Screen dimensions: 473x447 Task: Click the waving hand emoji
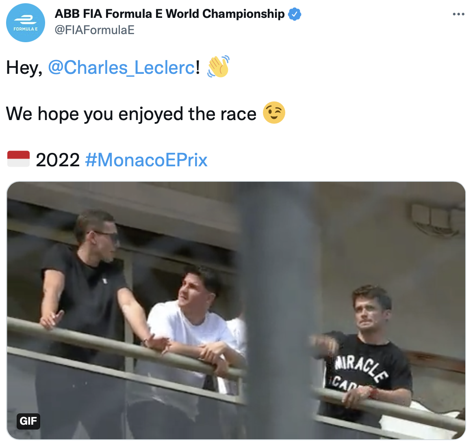218,67
